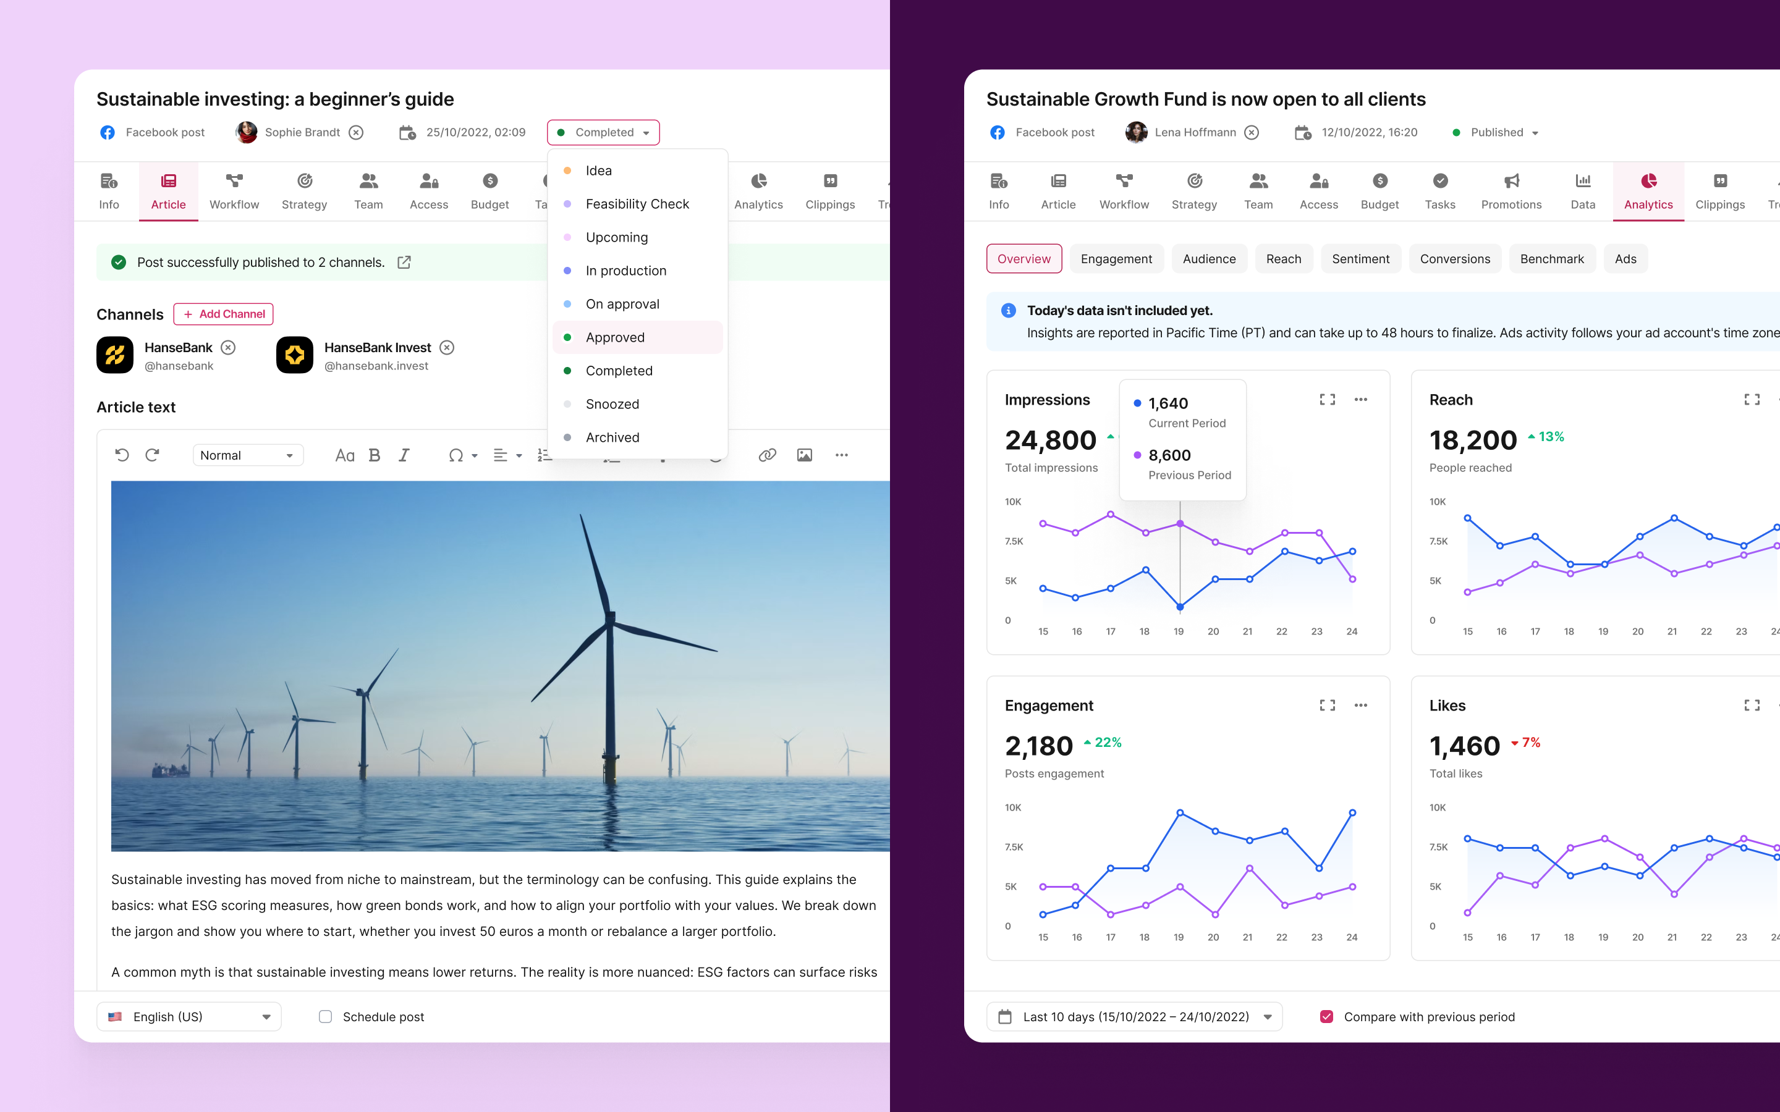
Task: Redo edit in article editor
Action: 152,455
